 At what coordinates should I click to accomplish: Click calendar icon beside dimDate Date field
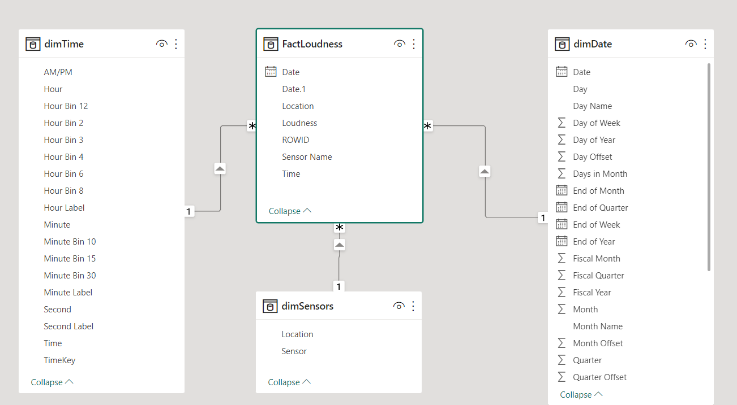click(x=562, y=72)
